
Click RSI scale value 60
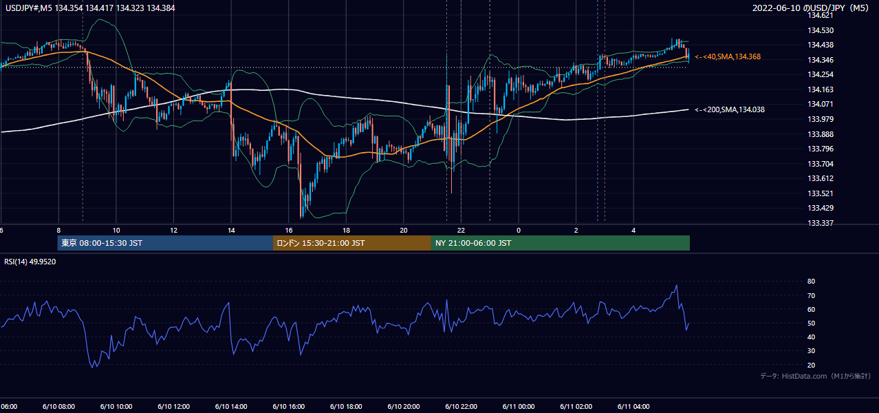click(811, 309)
